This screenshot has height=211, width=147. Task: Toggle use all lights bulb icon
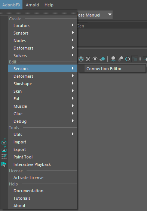tap(95, 59)
